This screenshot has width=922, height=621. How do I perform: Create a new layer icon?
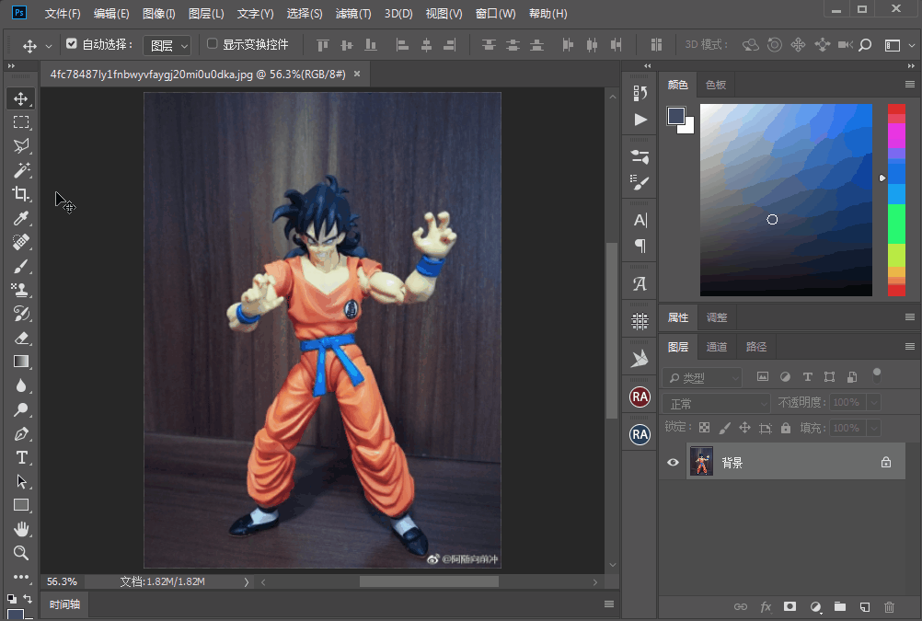864,607
